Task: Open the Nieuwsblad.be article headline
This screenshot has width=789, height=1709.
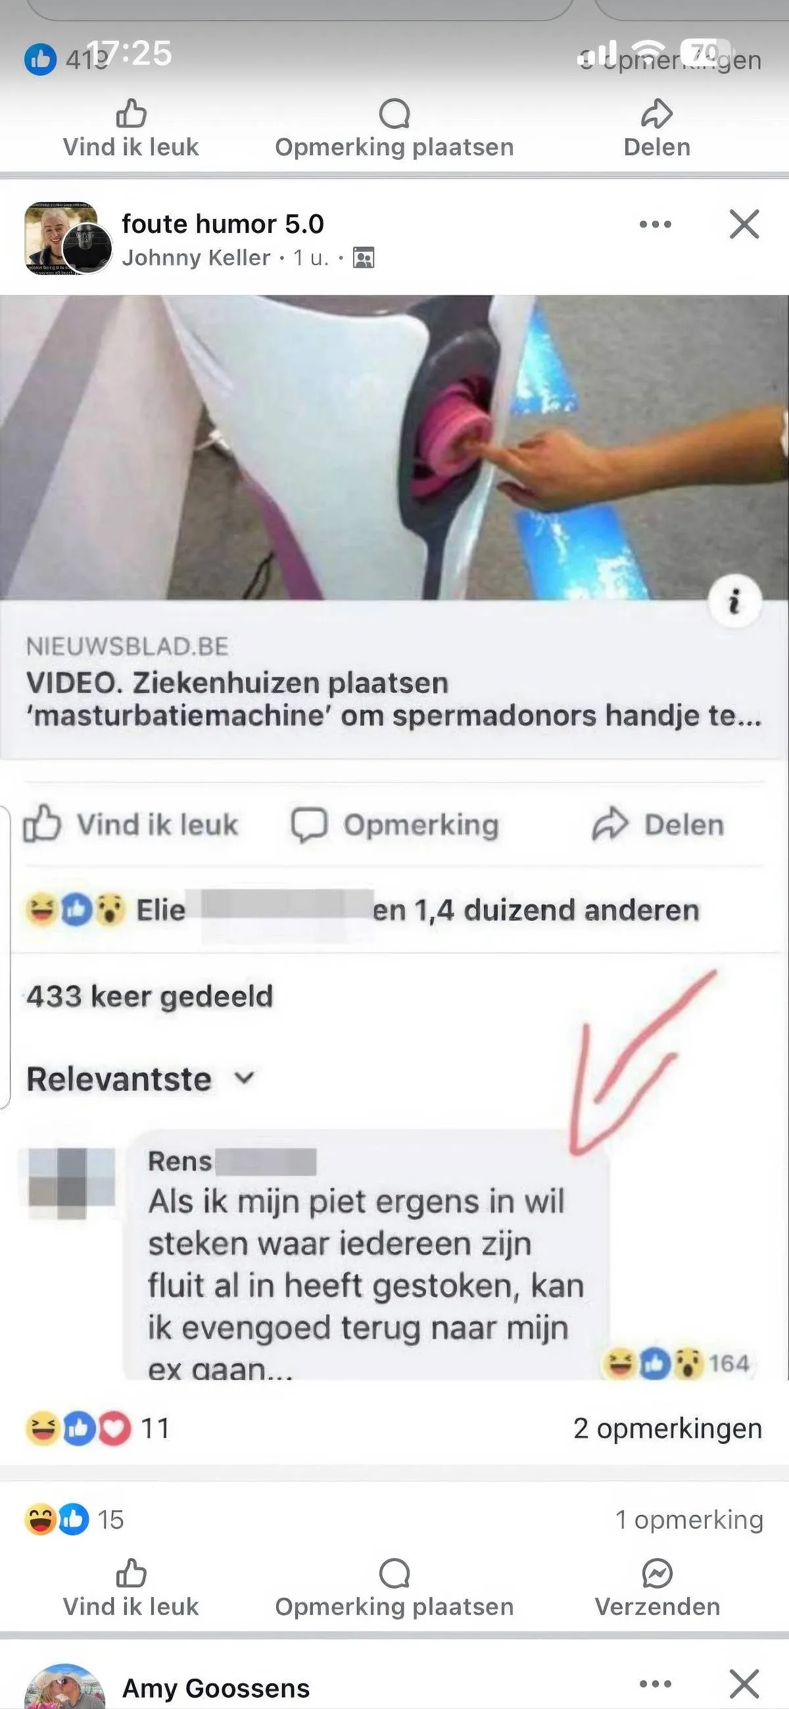Action: [x=394, y=699]
